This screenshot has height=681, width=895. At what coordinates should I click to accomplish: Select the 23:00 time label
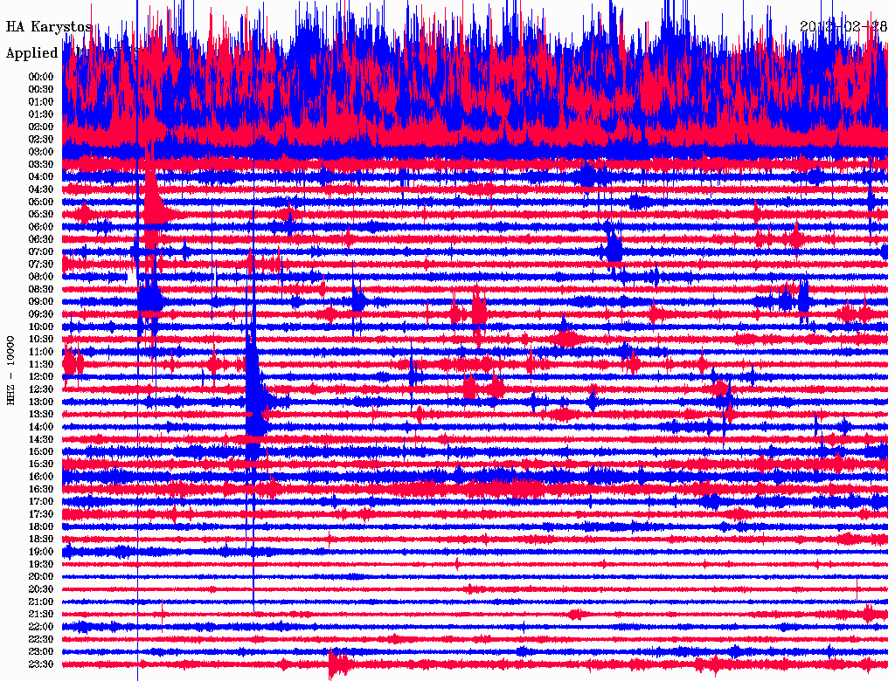click(41, 652)
